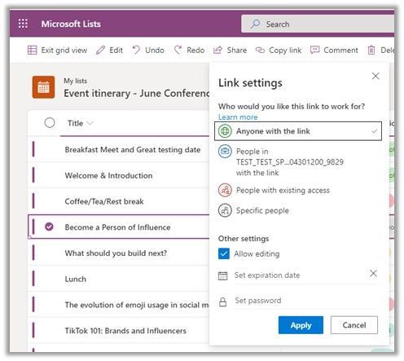Toggle the Allow editing checkbox
This screenshot has height=361, width=404.
tap(224, 253)
